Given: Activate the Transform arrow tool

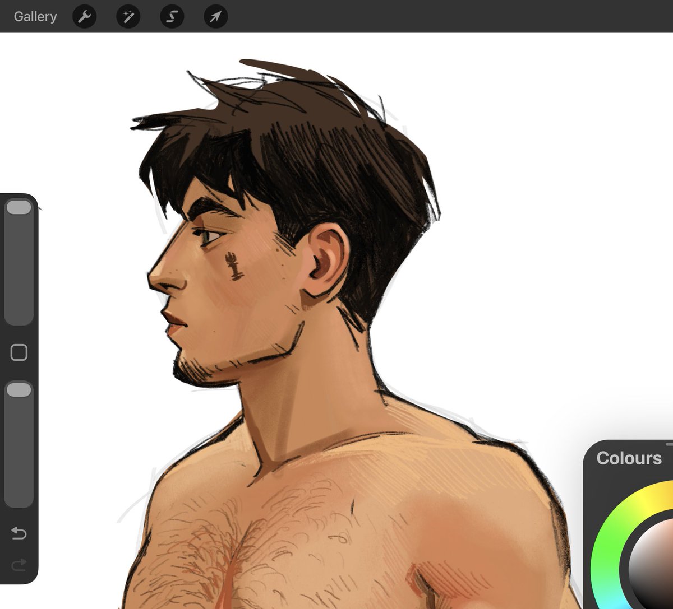Looking at the screenshot, I should (215, 17).
